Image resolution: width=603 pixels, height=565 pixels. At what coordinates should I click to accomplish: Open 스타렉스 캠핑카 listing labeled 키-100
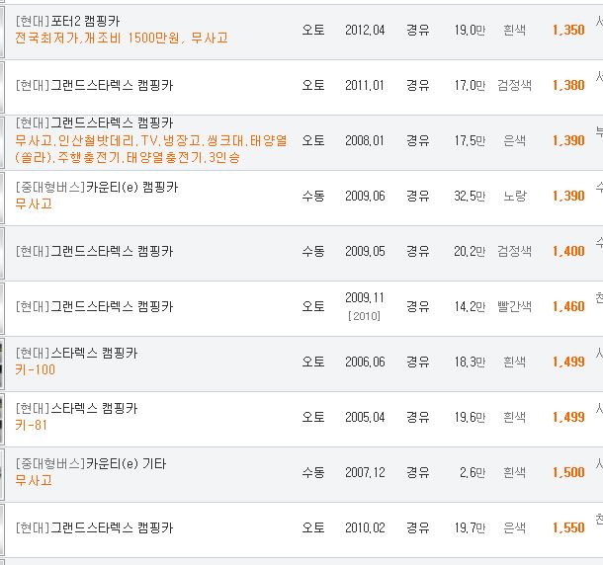(x=76, y=353)
